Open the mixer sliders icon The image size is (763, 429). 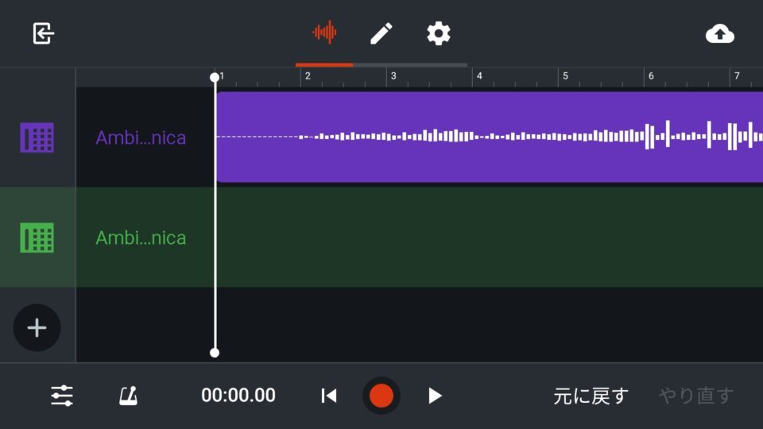[x=62, y=396]
